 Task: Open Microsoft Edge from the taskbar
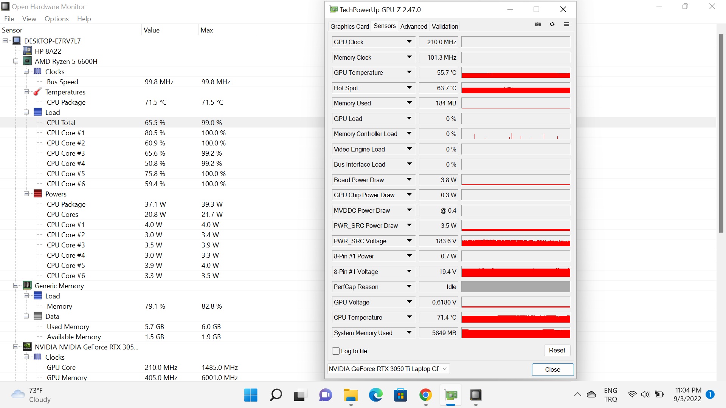pos(375,395)
